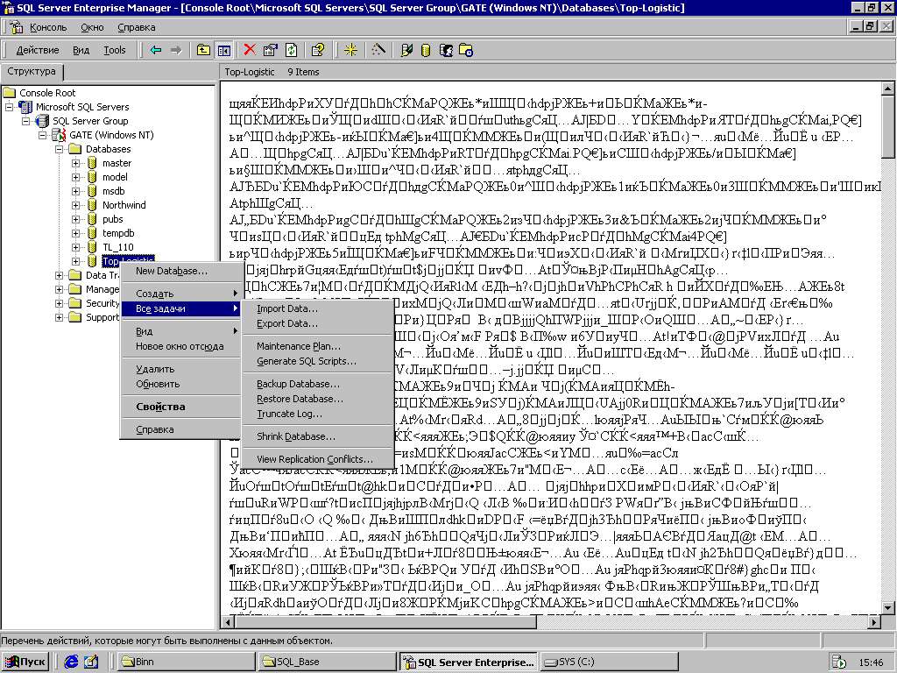This screenshot has width=897, height=673.
Task: Click the master database cylinder icon
Action: pos(92,163)
